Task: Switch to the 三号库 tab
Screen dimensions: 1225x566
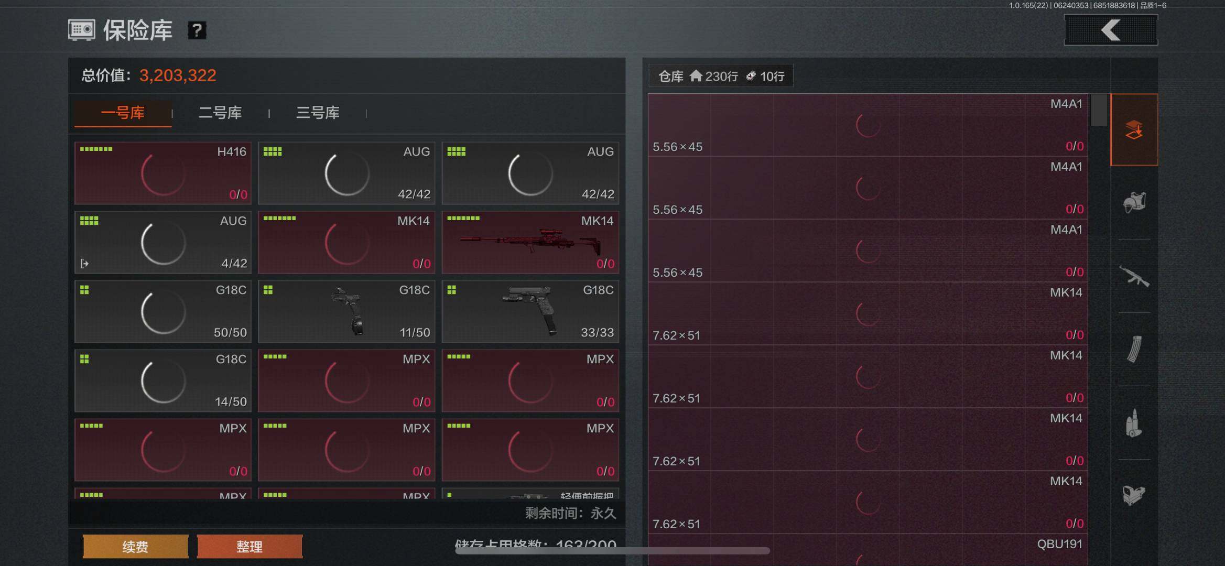Action: (318, 113)
